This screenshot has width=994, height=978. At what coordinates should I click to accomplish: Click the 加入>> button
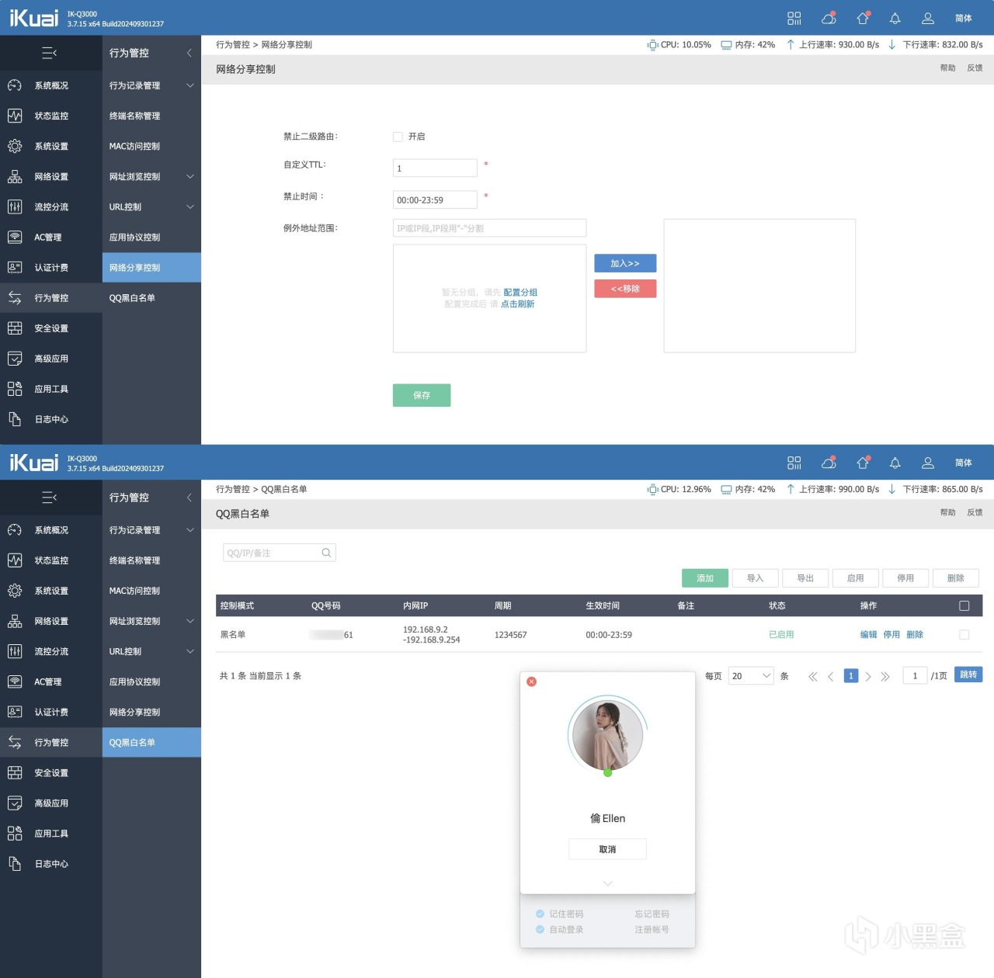click(x=625, y=263)
